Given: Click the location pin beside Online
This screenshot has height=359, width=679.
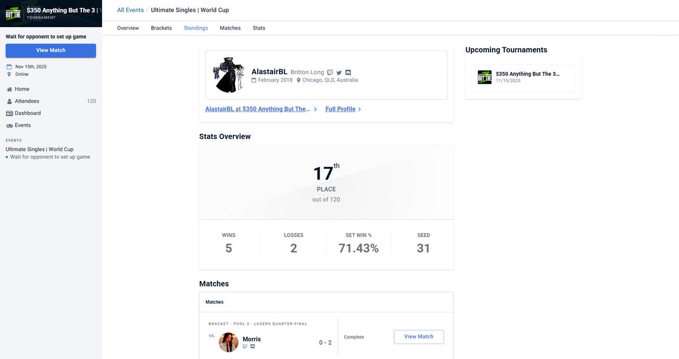Looking at the screenshot, I should coord(9,75).
